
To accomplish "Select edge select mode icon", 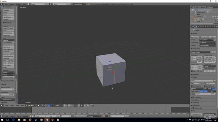I will [x=67, y=105].
